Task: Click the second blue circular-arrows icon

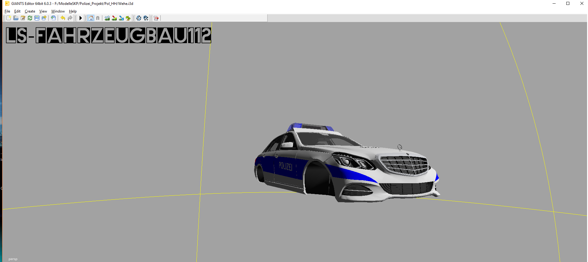Action: [146, 18]
